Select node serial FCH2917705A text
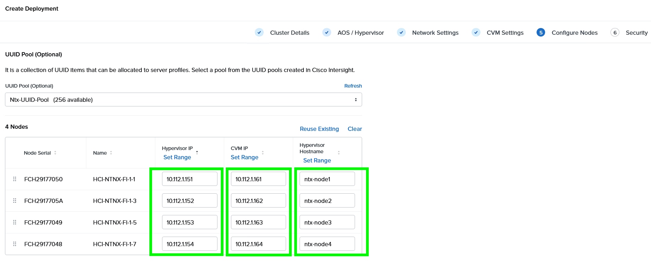Viewport: 651px width, 265px height. pyautogui.click(x=44, y=201)
